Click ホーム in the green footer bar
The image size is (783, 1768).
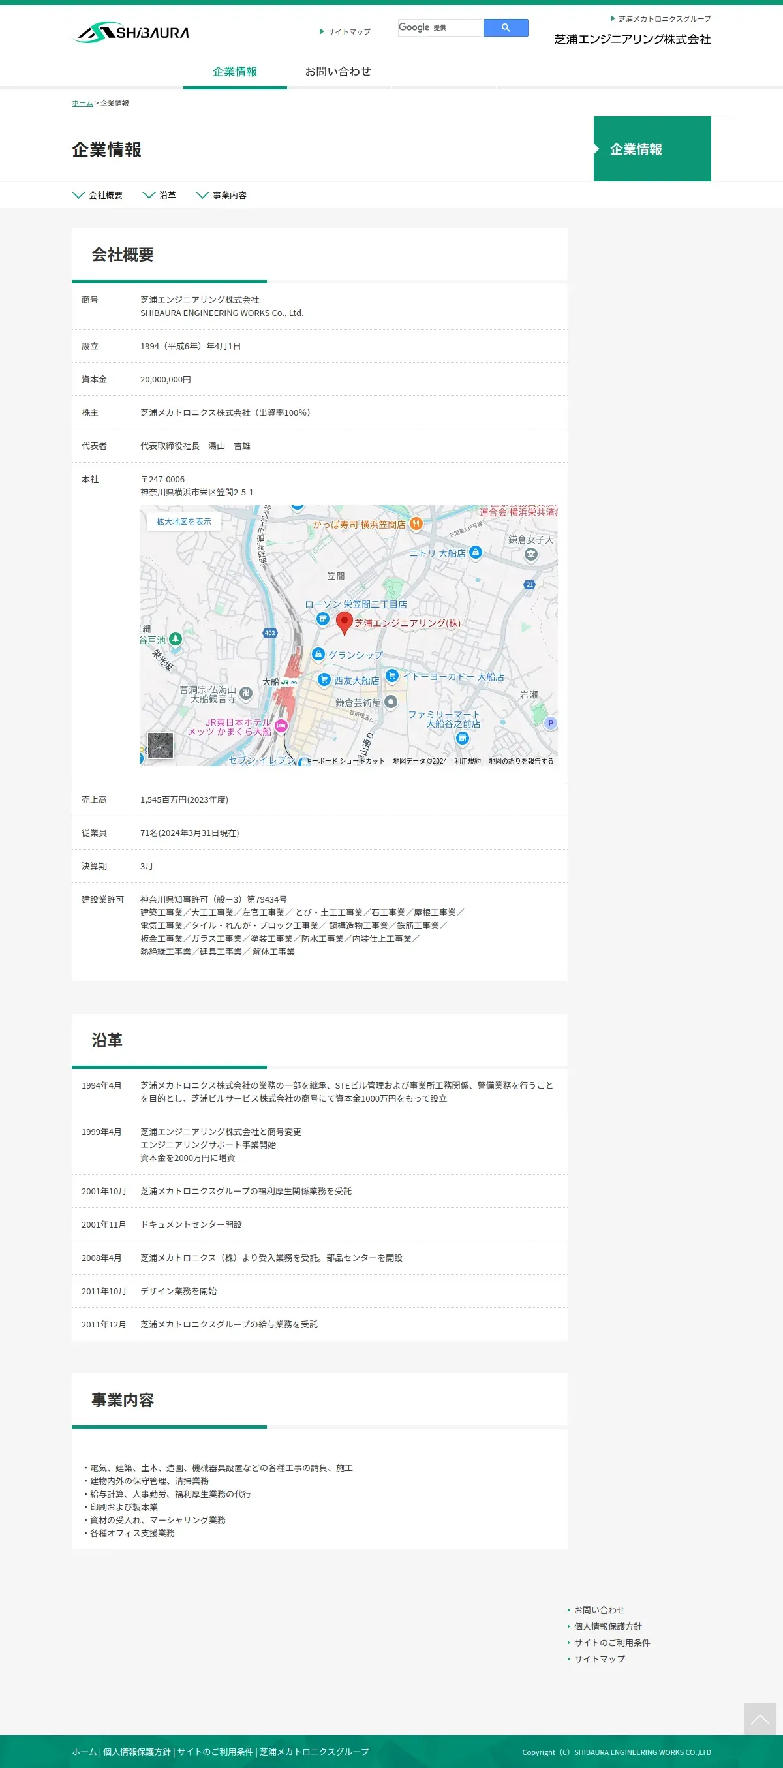click(x=84, y=1751)
